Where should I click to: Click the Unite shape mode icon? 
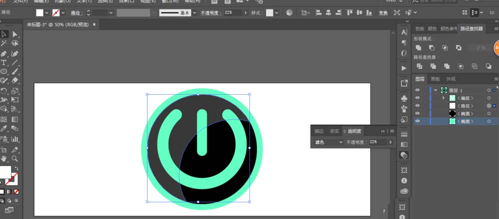[419, 48]
